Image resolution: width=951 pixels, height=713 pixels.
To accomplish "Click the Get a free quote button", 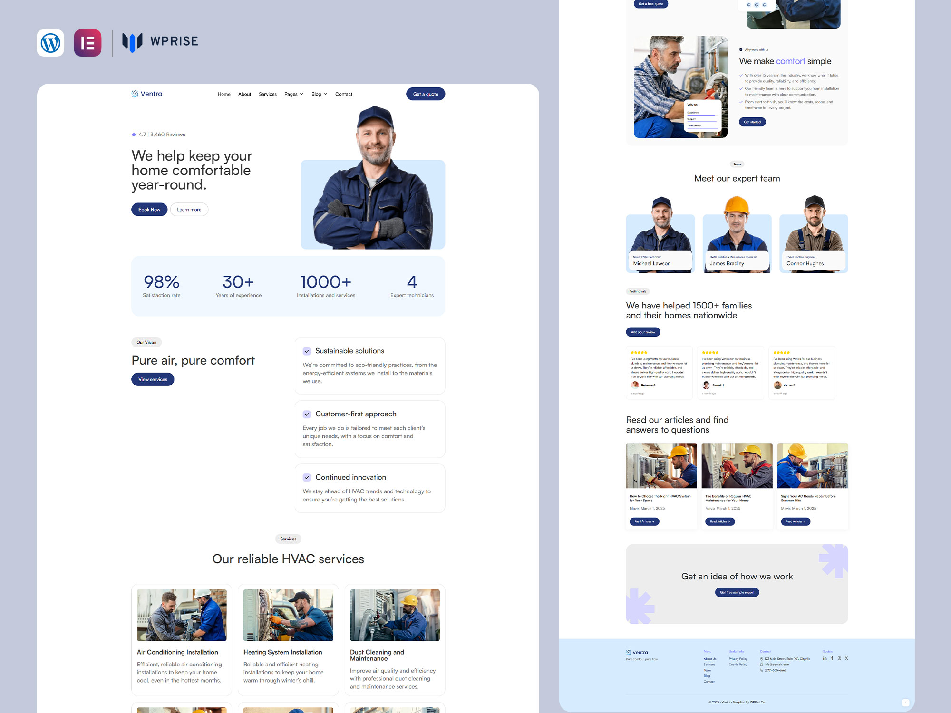I will click(x=651, y=4).
